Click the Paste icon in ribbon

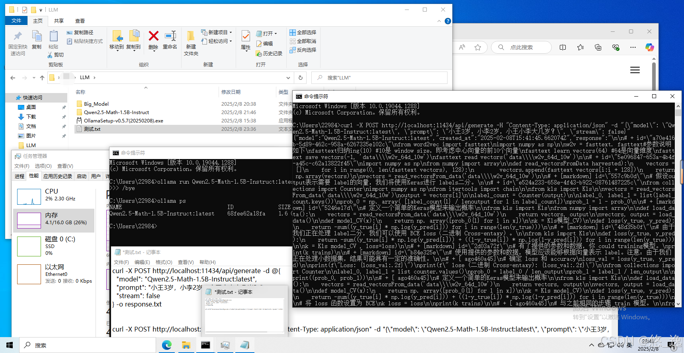click(x=53, y=36)
